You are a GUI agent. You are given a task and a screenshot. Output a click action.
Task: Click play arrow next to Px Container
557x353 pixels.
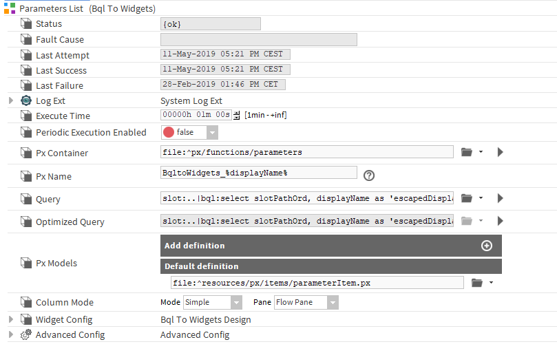[x=501, y=152]
